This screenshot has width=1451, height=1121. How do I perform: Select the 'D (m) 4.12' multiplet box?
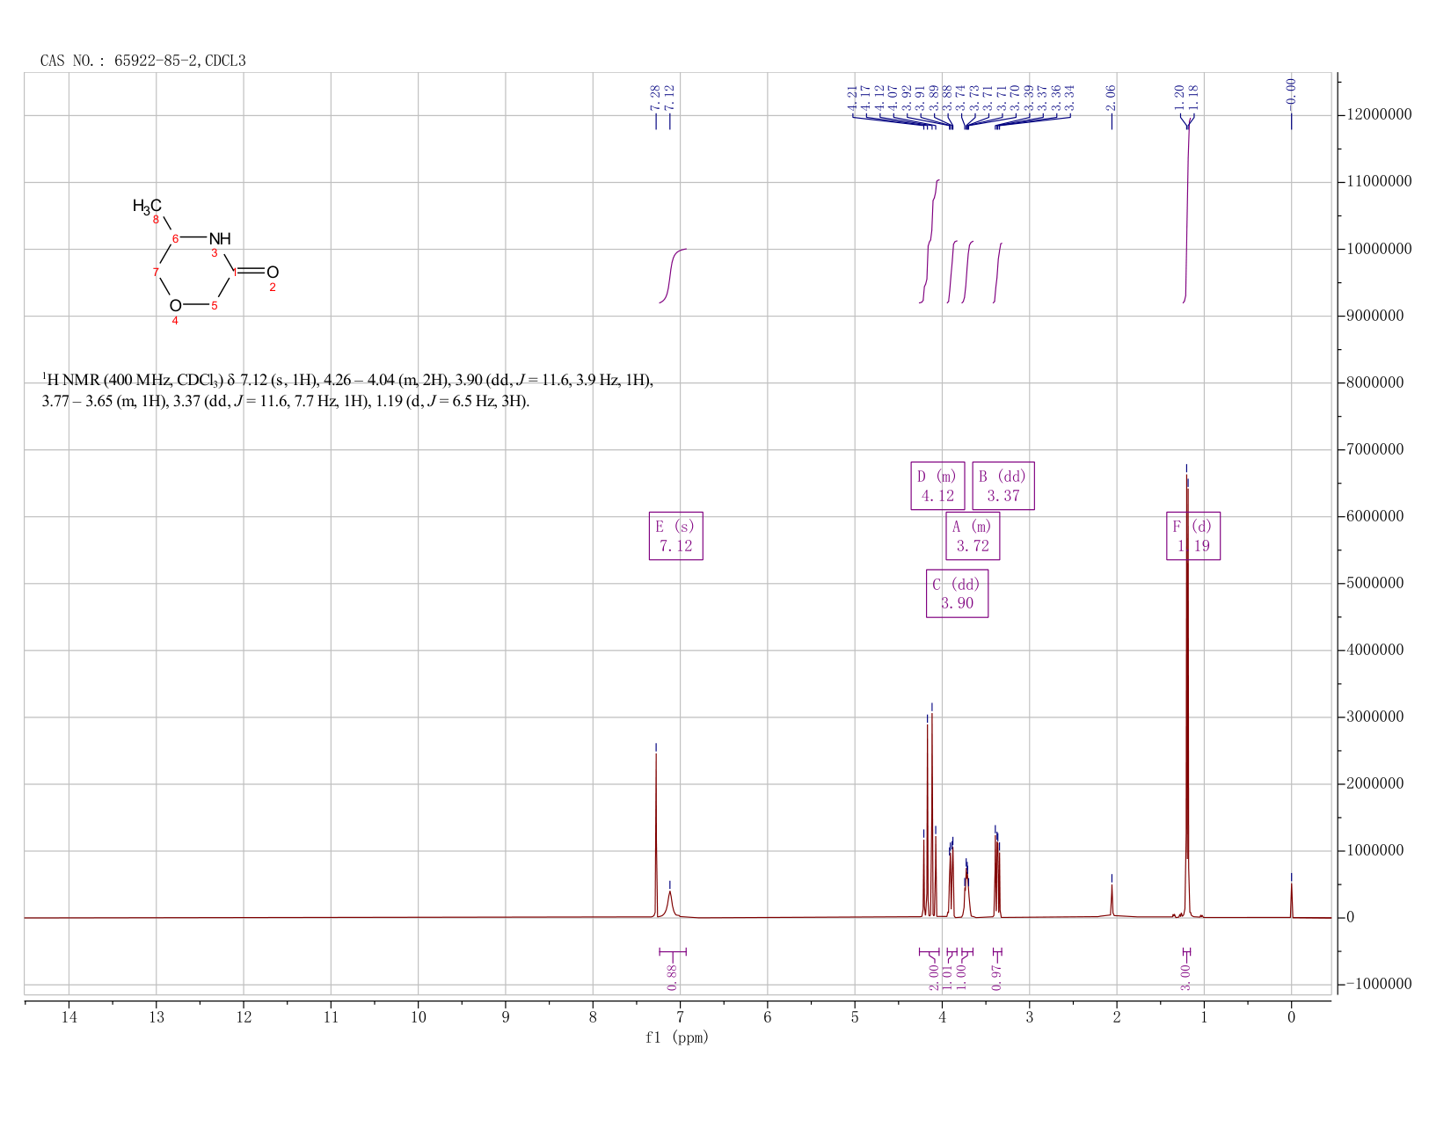[937, 485]
